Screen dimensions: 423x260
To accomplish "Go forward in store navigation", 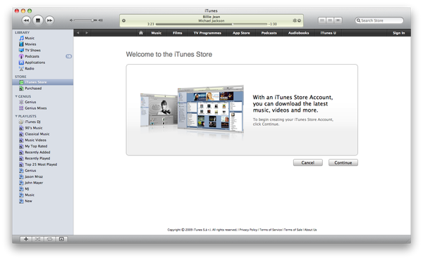I will [x=87, y=33].
